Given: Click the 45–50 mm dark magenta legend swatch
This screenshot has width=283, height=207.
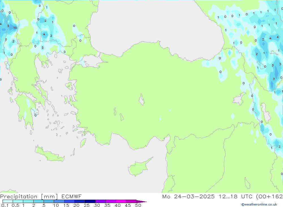Looking at the screenshot, I should [x=131, y=201].
